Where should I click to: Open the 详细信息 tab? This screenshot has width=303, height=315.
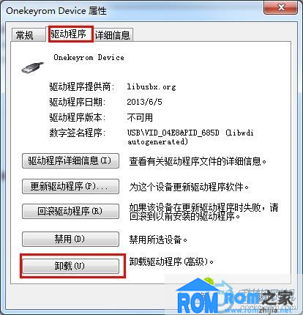pos(113,35)
